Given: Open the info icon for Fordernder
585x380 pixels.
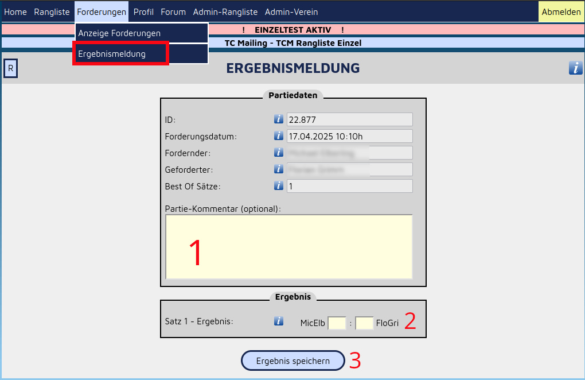Looking at the screenshot, I should pos(279,153).
